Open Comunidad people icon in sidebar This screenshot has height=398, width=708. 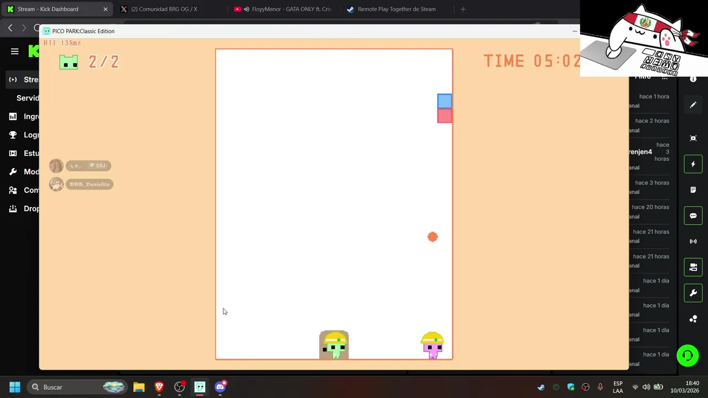pyautogui.click(x=13, y=190)
